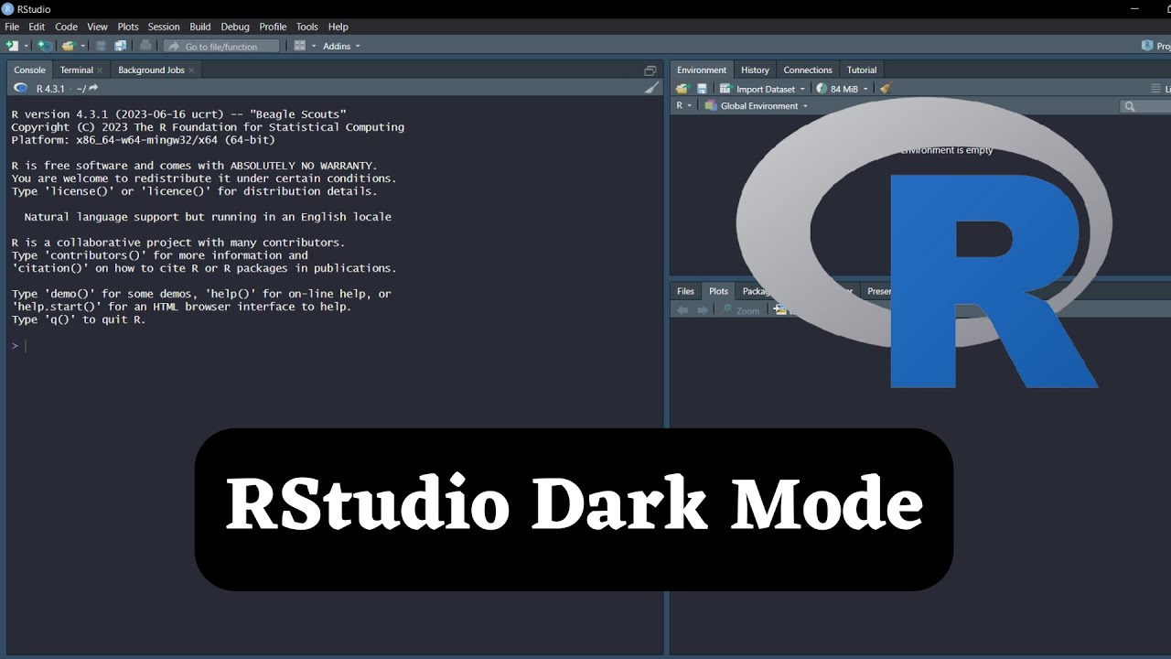Click the clear console broom icon
The image size is (1171, 659).
(x=651, y=88)
